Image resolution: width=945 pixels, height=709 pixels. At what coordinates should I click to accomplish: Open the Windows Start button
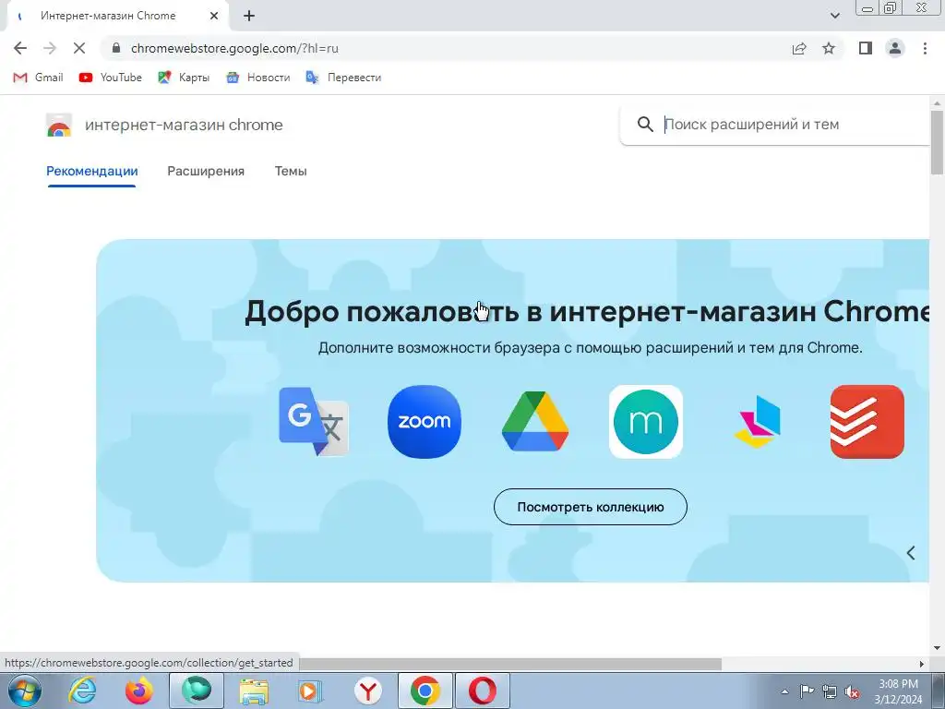[x=25, y=691]
